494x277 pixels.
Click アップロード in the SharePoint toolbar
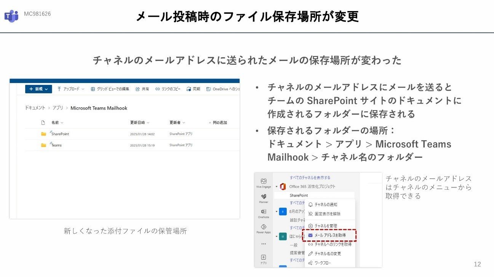tap(71, 89)
